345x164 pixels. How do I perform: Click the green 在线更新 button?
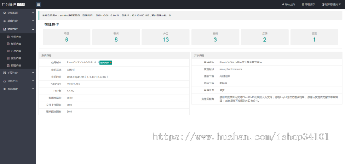[106, 63]
